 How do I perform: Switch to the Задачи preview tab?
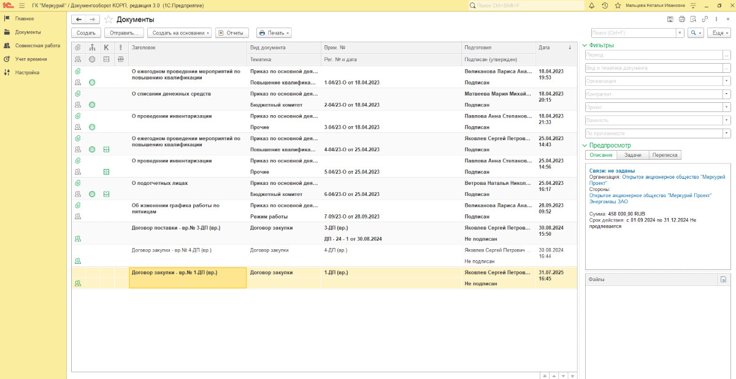(x=632, y=156)
